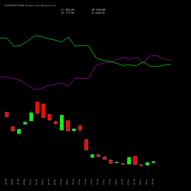The height and width of the screenshot is (191, 191).
Task: Select the red candle above 24 Jun
Action: pyautogui.click(x=135, y=160)
